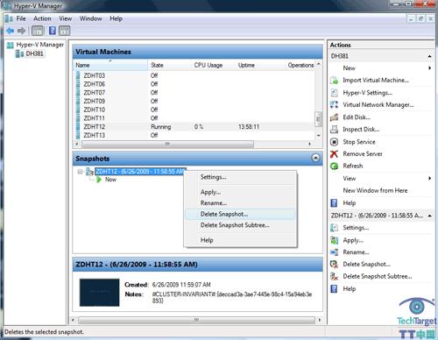The height and width of the screenshot is (340, 438).
Task: Click the ZDHT12 snapshot icon in tree
Action: click(x=90, y=172)
